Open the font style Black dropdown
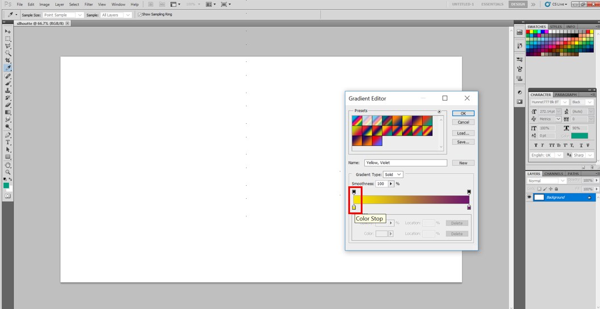Image resolution: width=600 pixels, height=309 pixels. tap(582, 102)
